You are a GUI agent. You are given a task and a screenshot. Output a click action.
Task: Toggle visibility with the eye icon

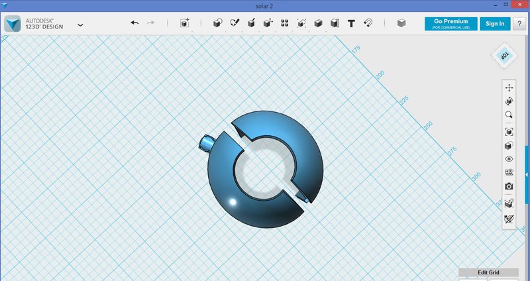pyautogui.click(x=509, y=159)
